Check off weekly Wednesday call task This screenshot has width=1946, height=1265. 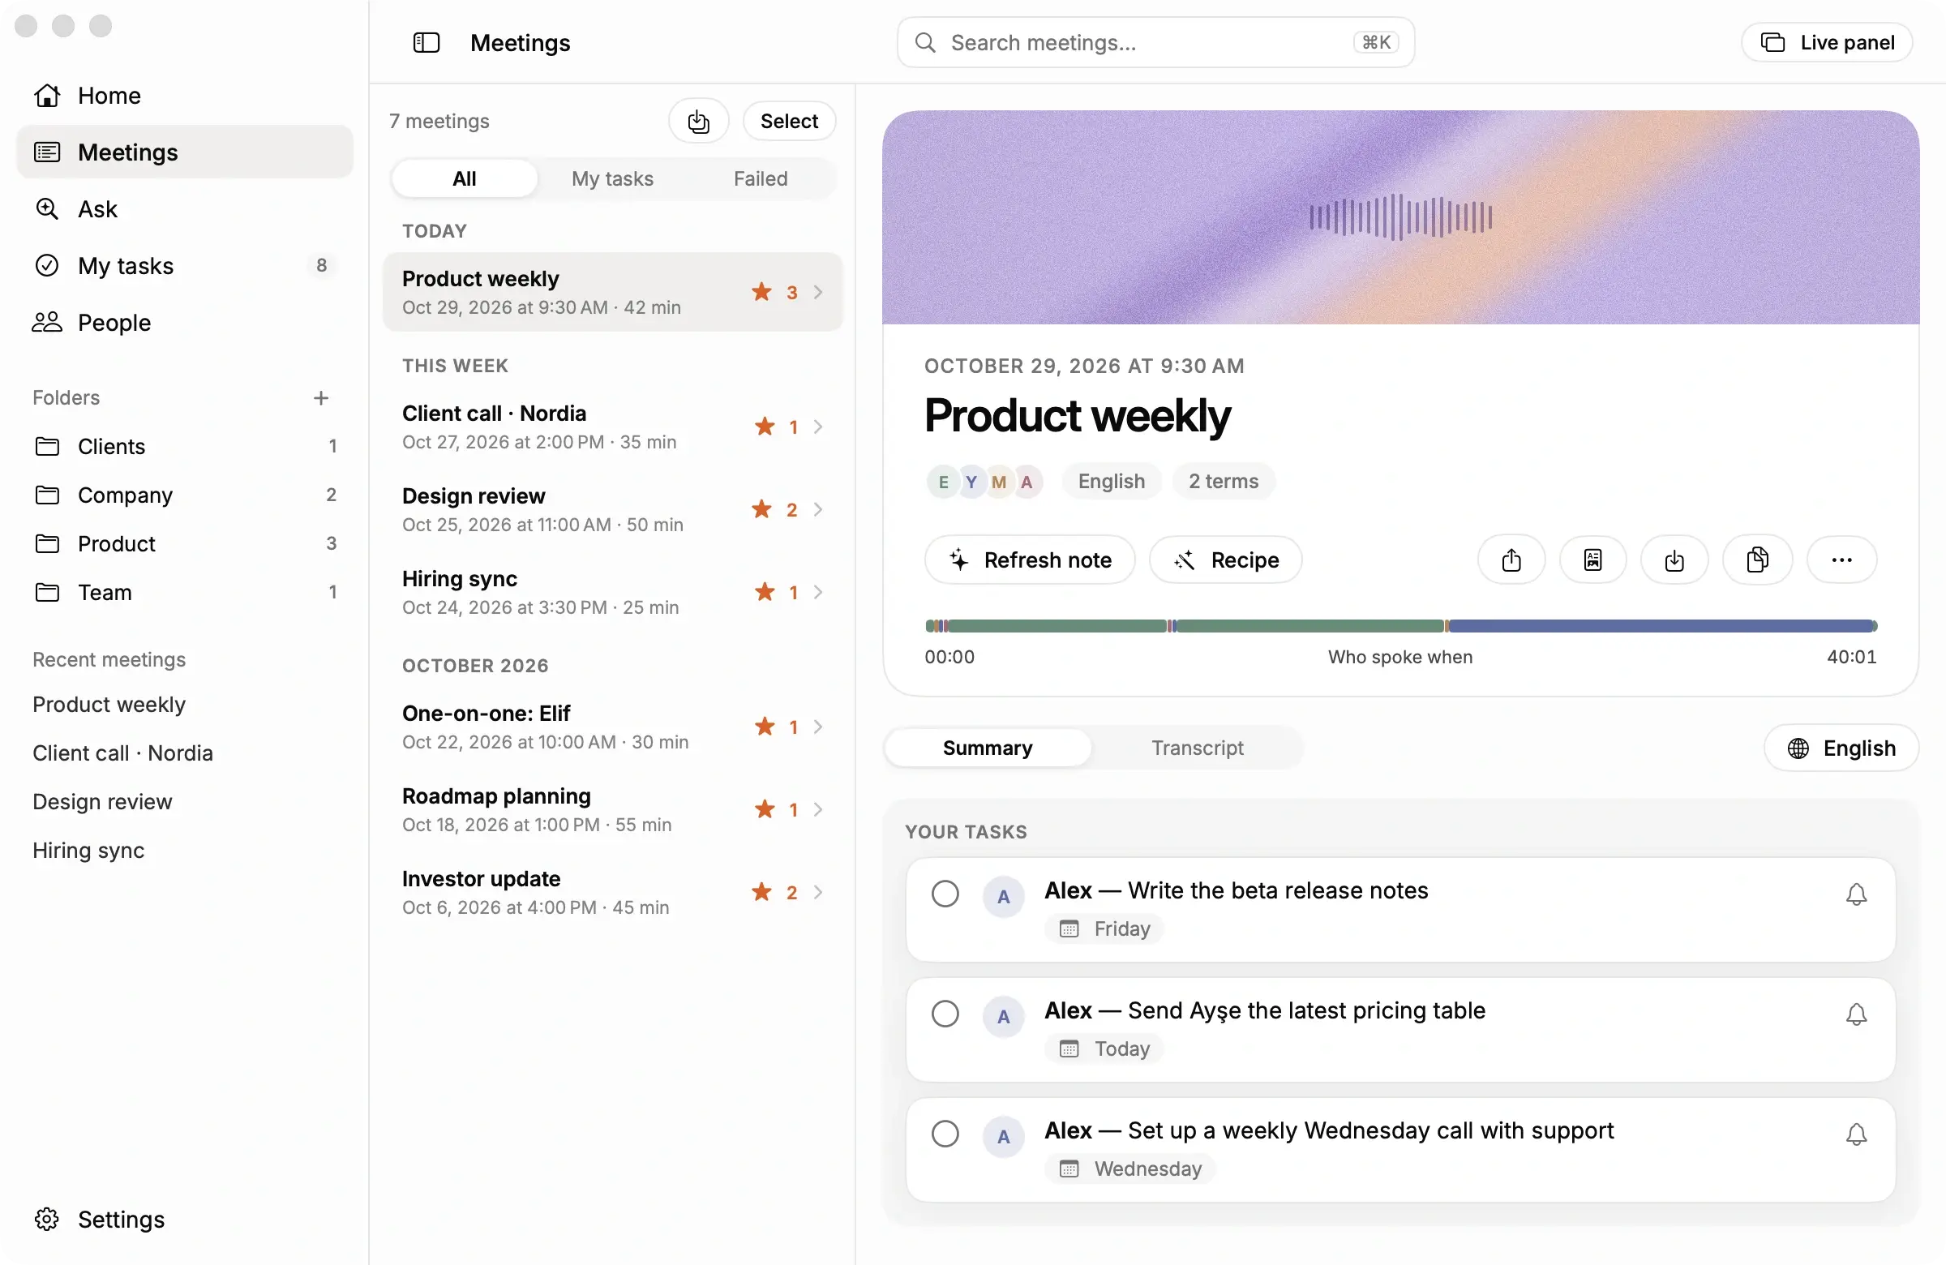pos(945,1134)
